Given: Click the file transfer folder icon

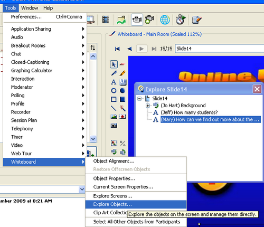Looking at the screenshot, I should 121,20.
